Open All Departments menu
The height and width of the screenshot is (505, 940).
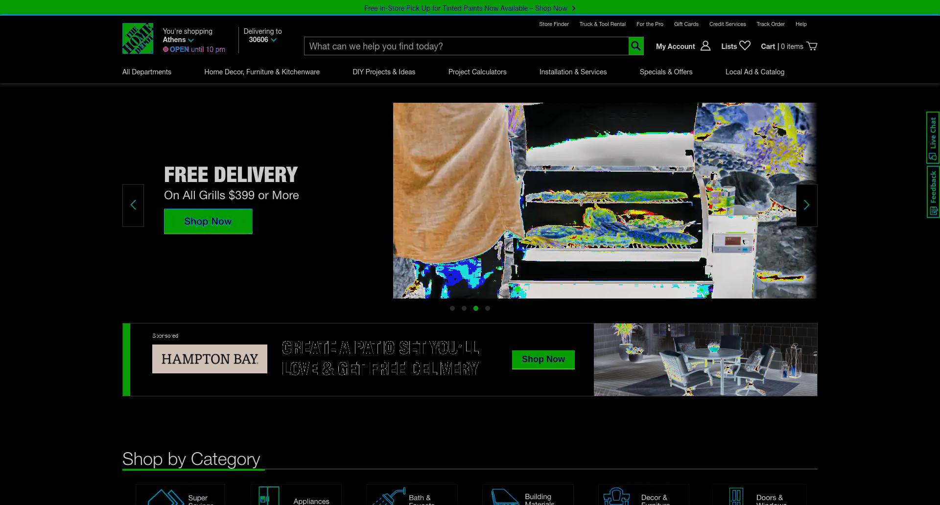[x=147, y=72]
